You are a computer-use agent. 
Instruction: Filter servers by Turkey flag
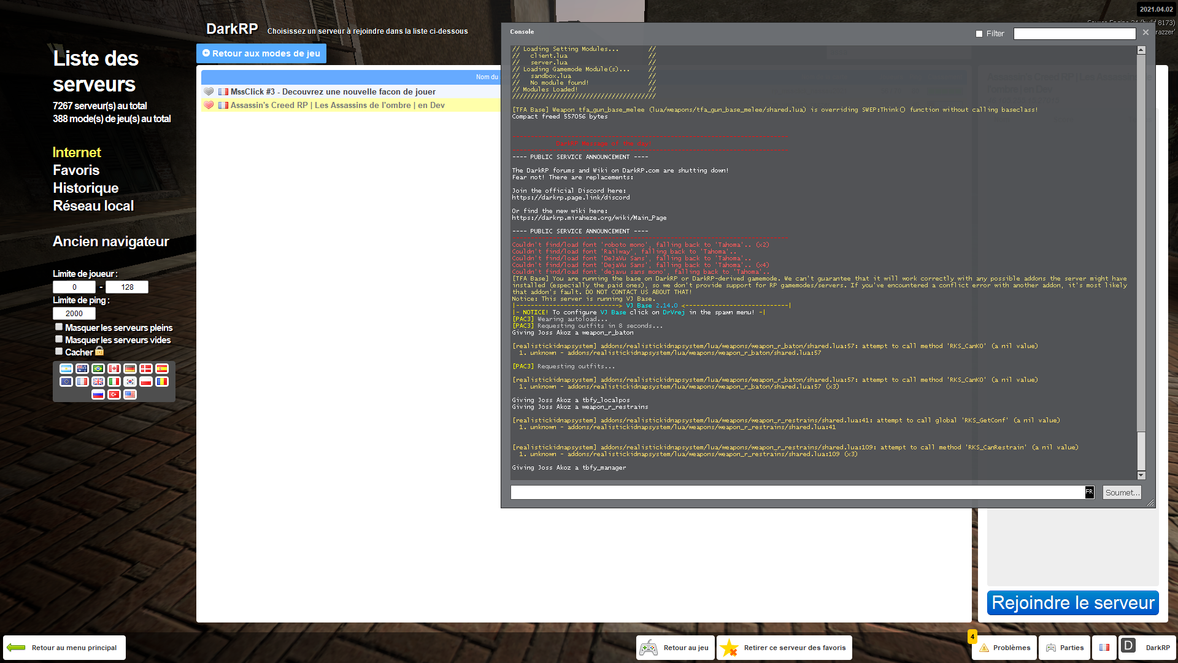(114, 395)
